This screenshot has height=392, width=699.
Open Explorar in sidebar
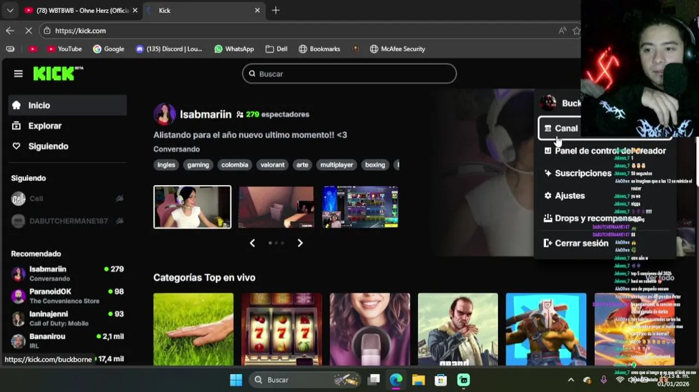pyautogui.click(x=68, y=126)
